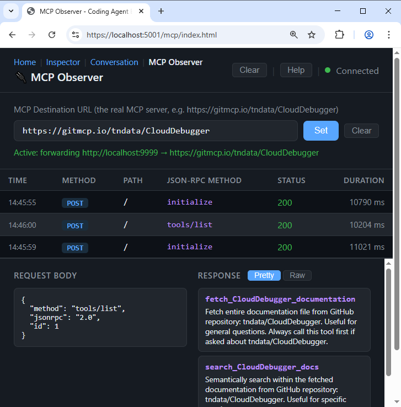
Task: Open the browser extensions puzzle icon
Action: tap(339, 35)
